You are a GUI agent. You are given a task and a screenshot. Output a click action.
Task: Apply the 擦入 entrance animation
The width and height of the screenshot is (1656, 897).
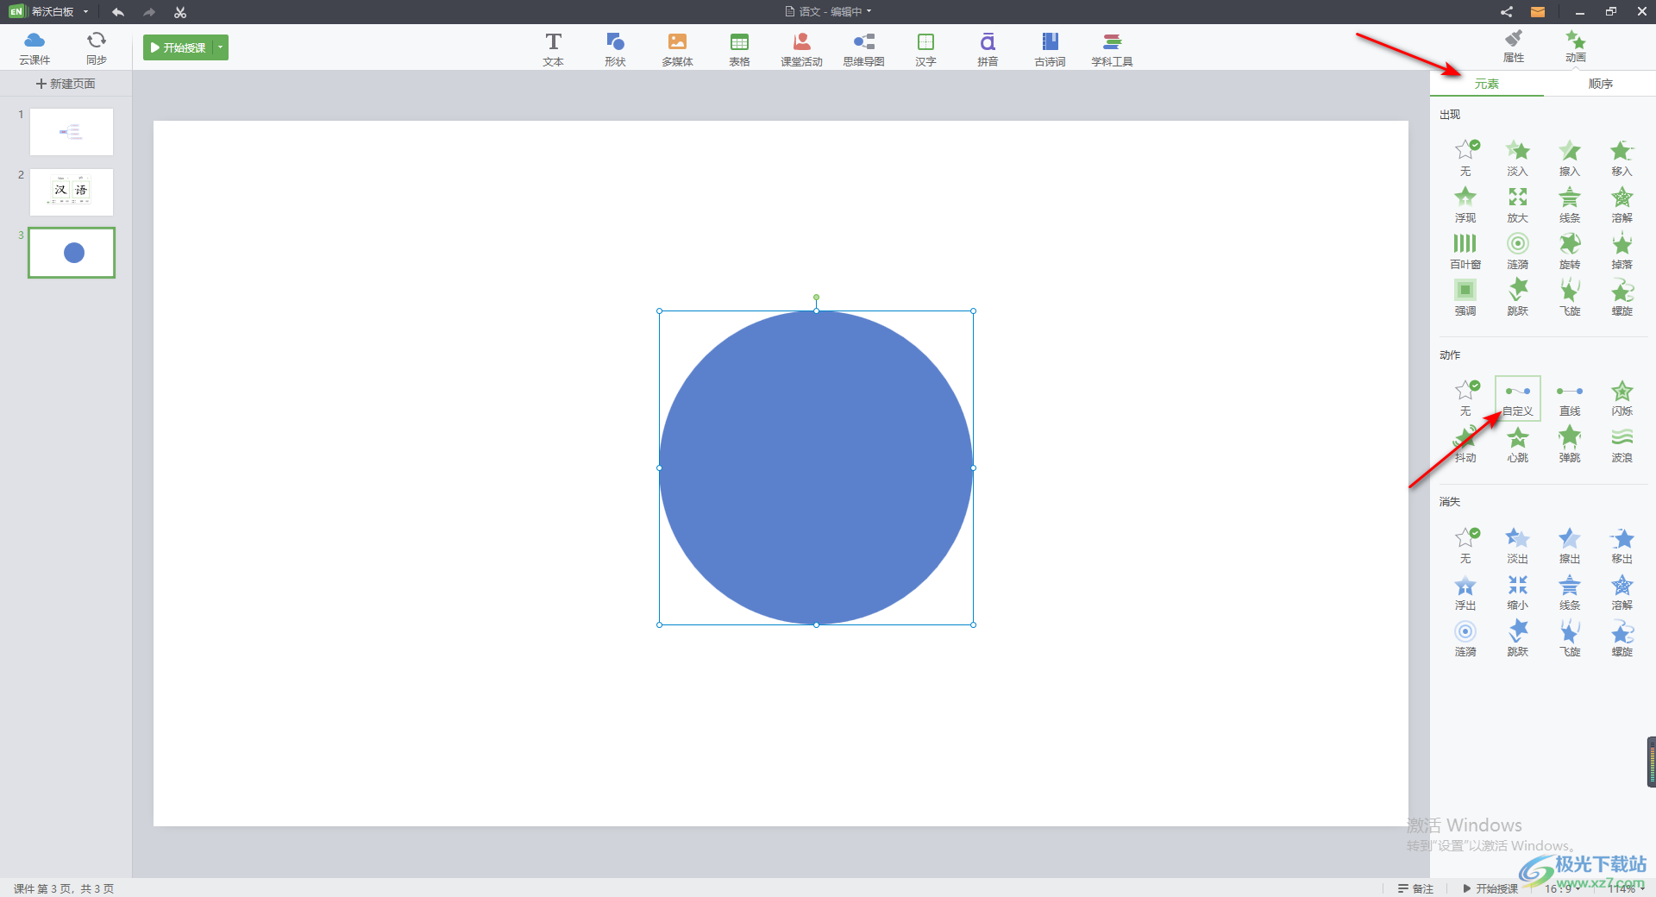[x=1570, y=158]
